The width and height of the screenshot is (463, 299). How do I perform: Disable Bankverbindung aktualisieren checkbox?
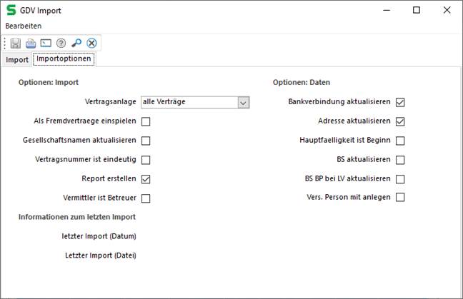click(400, 103)
